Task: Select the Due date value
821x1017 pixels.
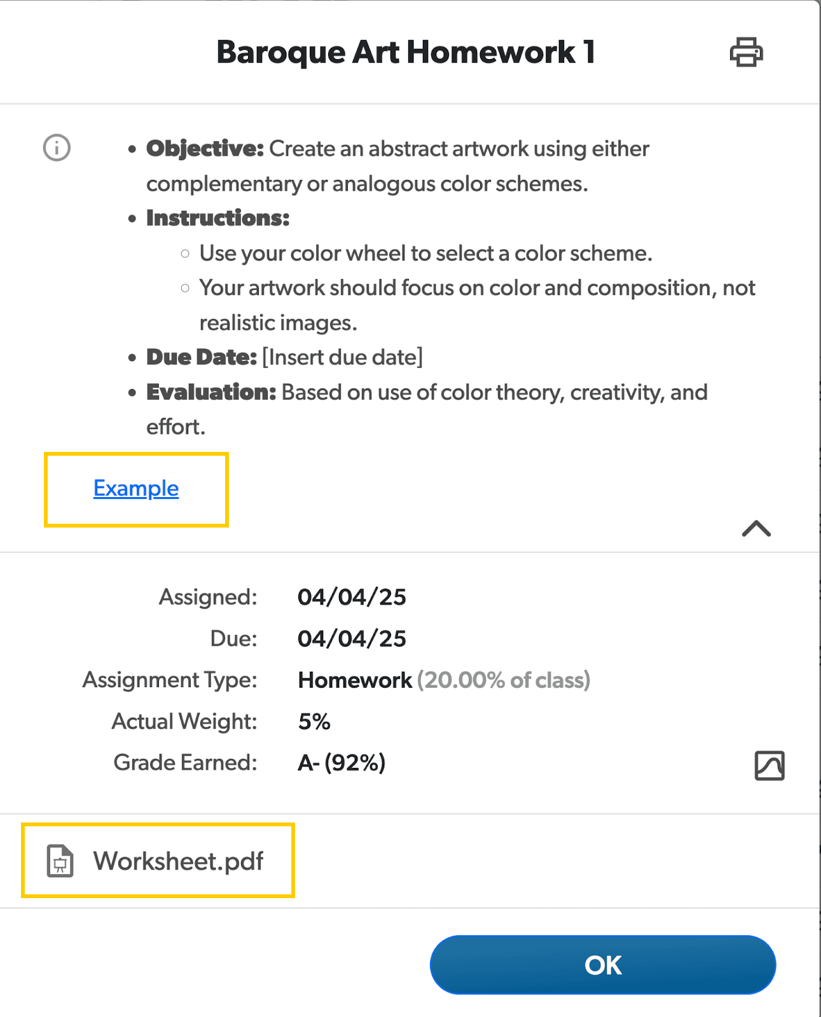Action: pos(352,638)
